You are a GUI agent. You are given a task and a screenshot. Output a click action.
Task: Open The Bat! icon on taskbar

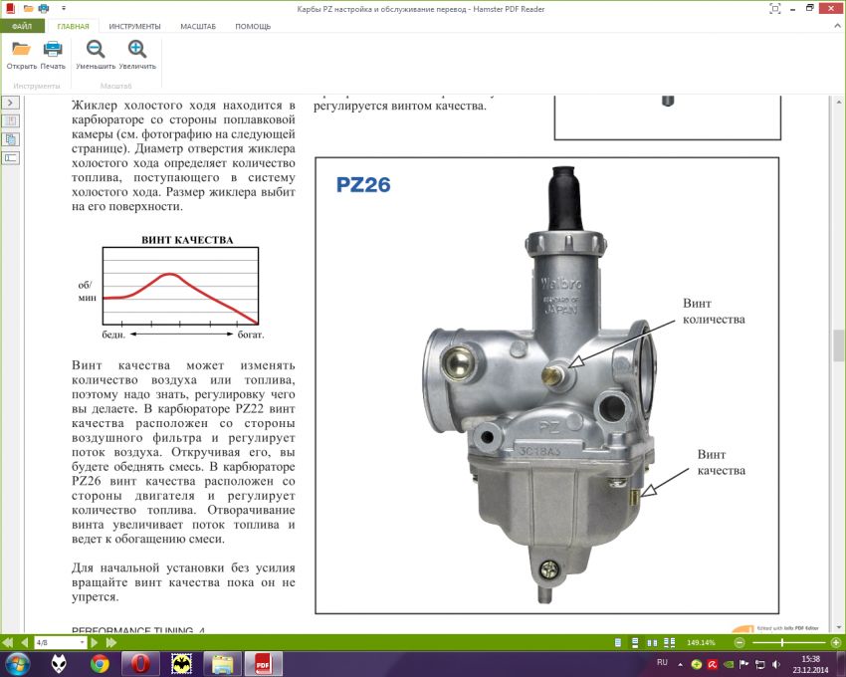pyautogui.click(x=182, y=664)
